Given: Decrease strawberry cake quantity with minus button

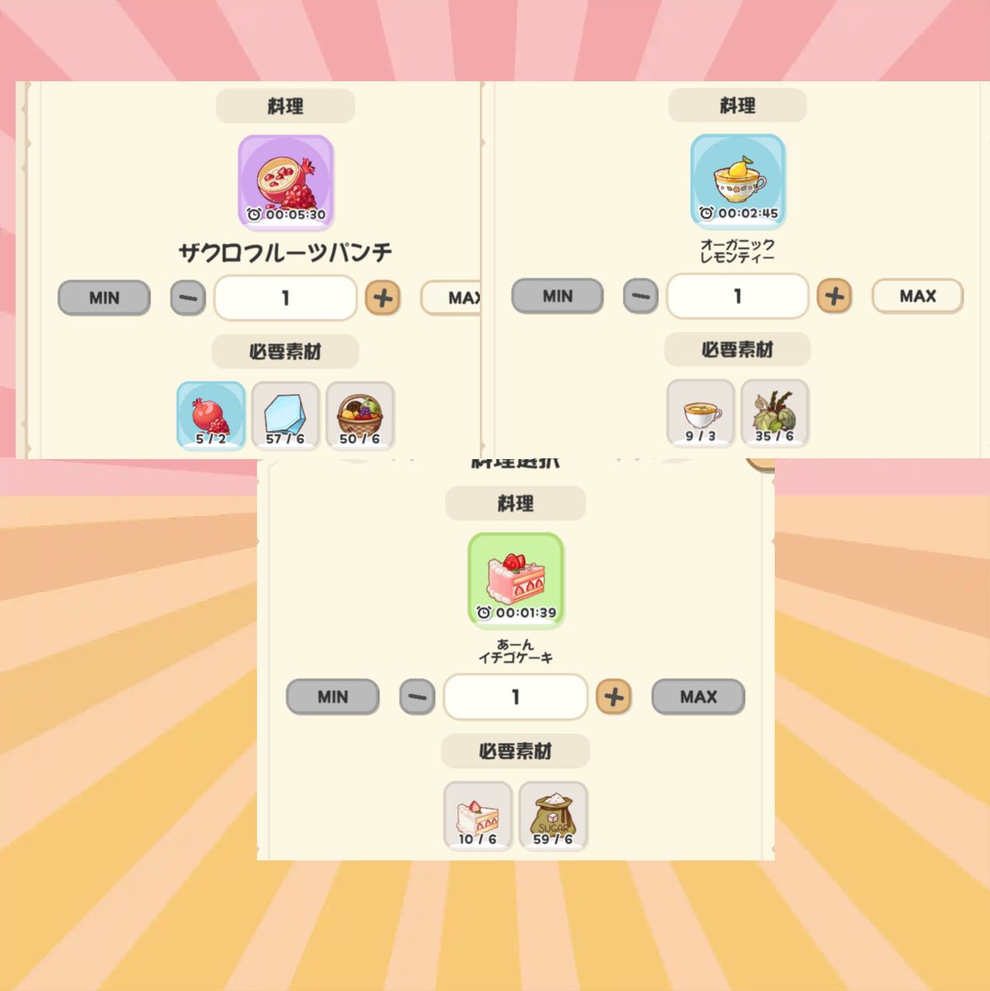Looking at the screenshot, I should point(417,697).
